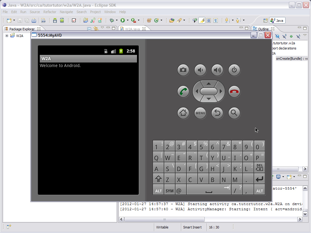Click the D-pad center select button

(x=209, y=91)
